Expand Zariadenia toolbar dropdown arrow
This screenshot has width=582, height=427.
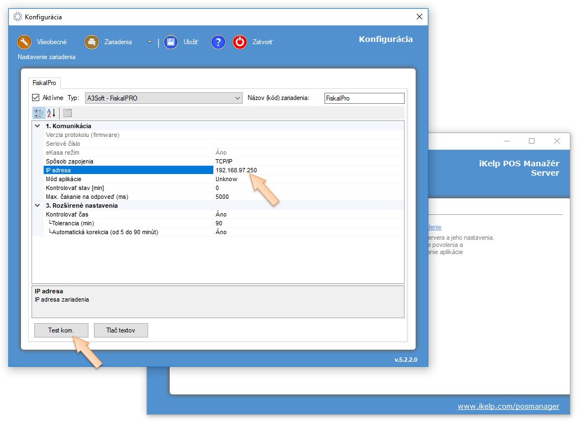point(150,42)
